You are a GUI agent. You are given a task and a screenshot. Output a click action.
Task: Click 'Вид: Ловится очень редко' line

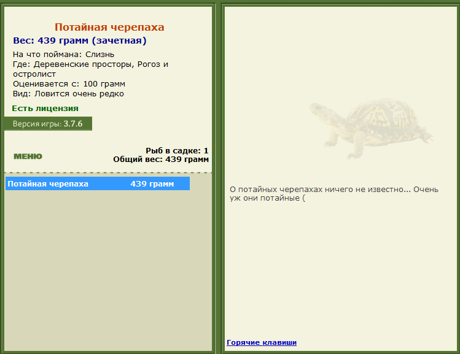pos(68,94)
